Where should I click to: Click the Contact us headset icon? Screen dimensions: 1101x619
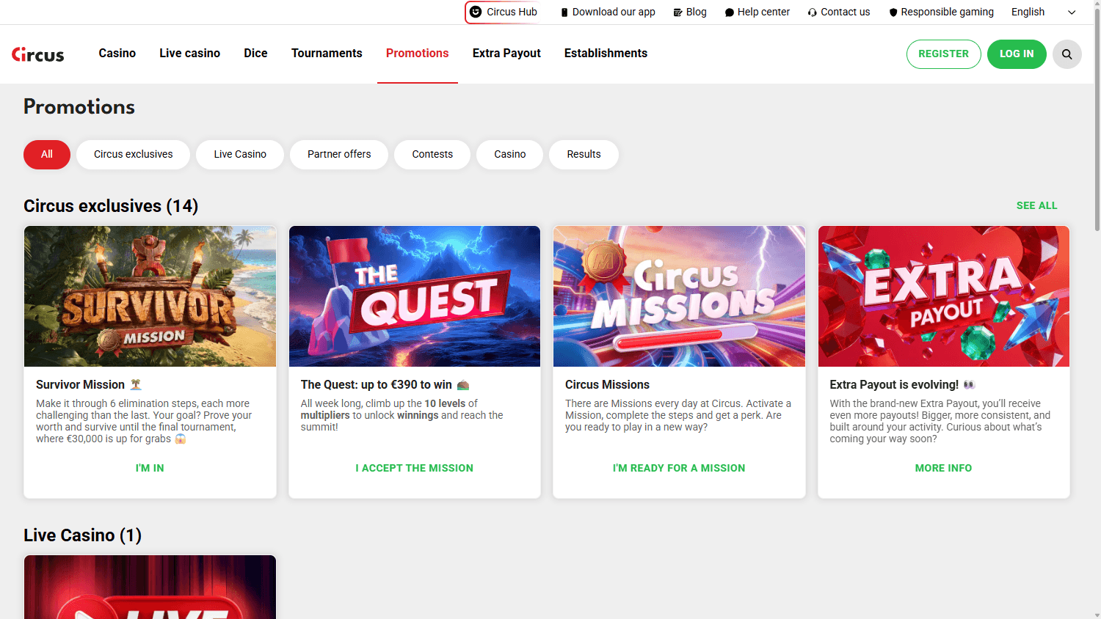813,12
